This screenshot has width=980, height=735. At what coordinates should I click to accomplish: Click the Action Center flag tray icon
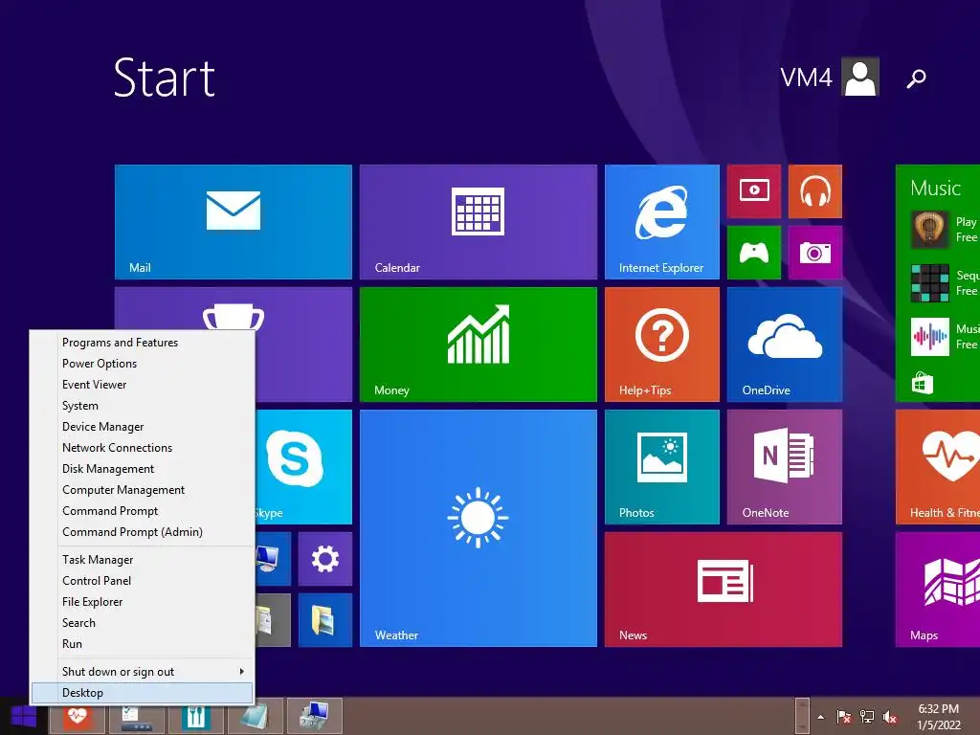(x=844, y=717)
